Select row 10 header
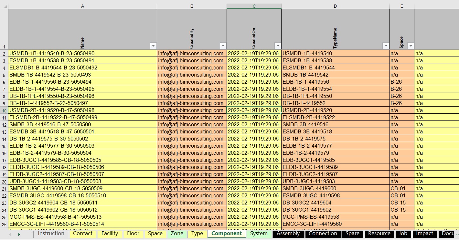The width and height of the screenshot is (459, 240). 4,110
